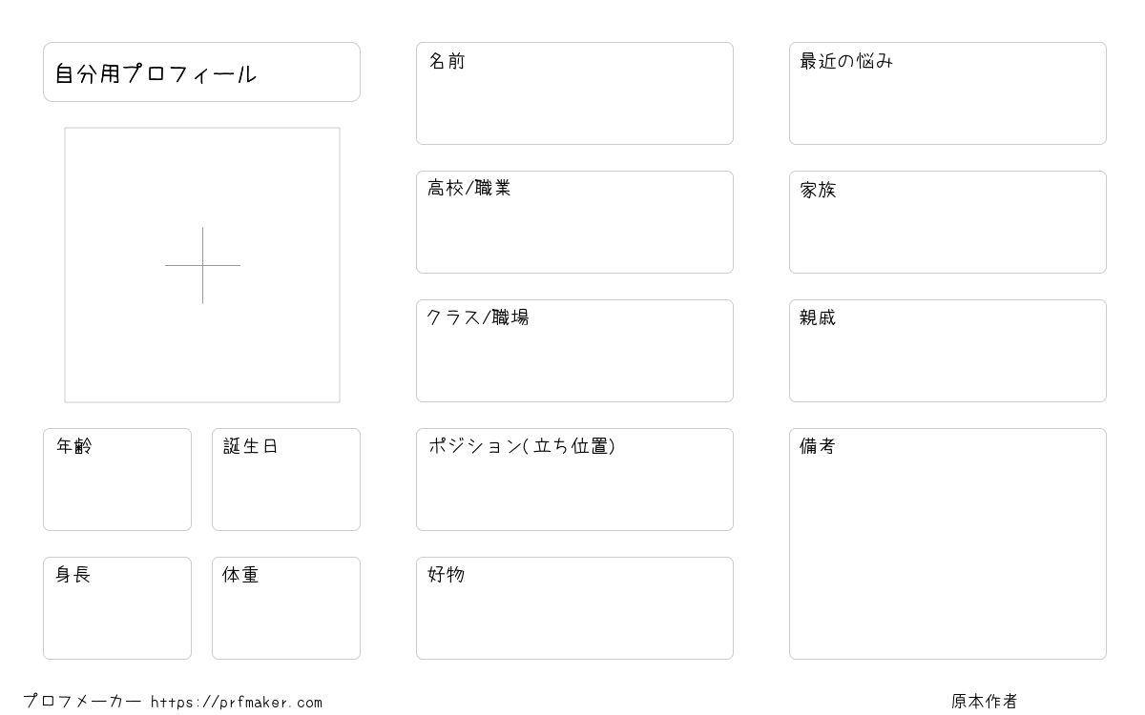
Task: Open the https://prfmaker.com link
Action: pyautogui.click(x=237, y=703)
